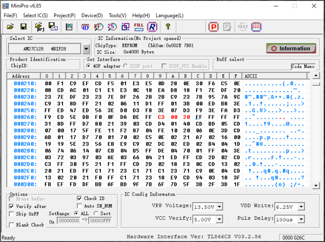Viewport: 325px width, 242px height.
Task: Click the hex view scroll up arrow
Action: point(316,75)
